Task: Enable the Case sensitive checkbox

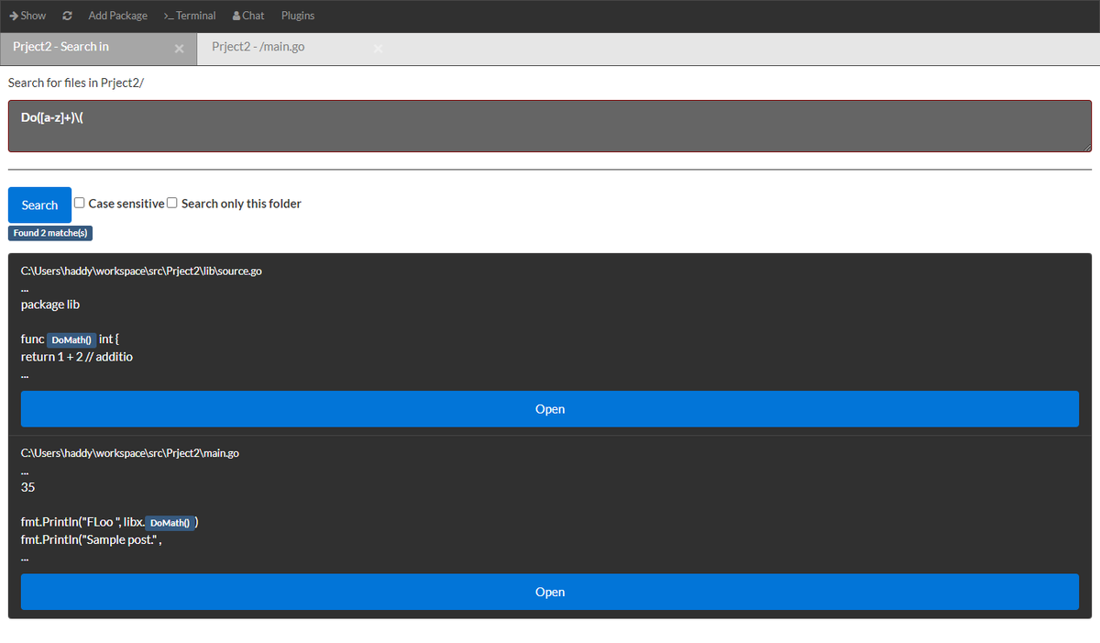Action: pyautogui.click(x=80, y=203)
